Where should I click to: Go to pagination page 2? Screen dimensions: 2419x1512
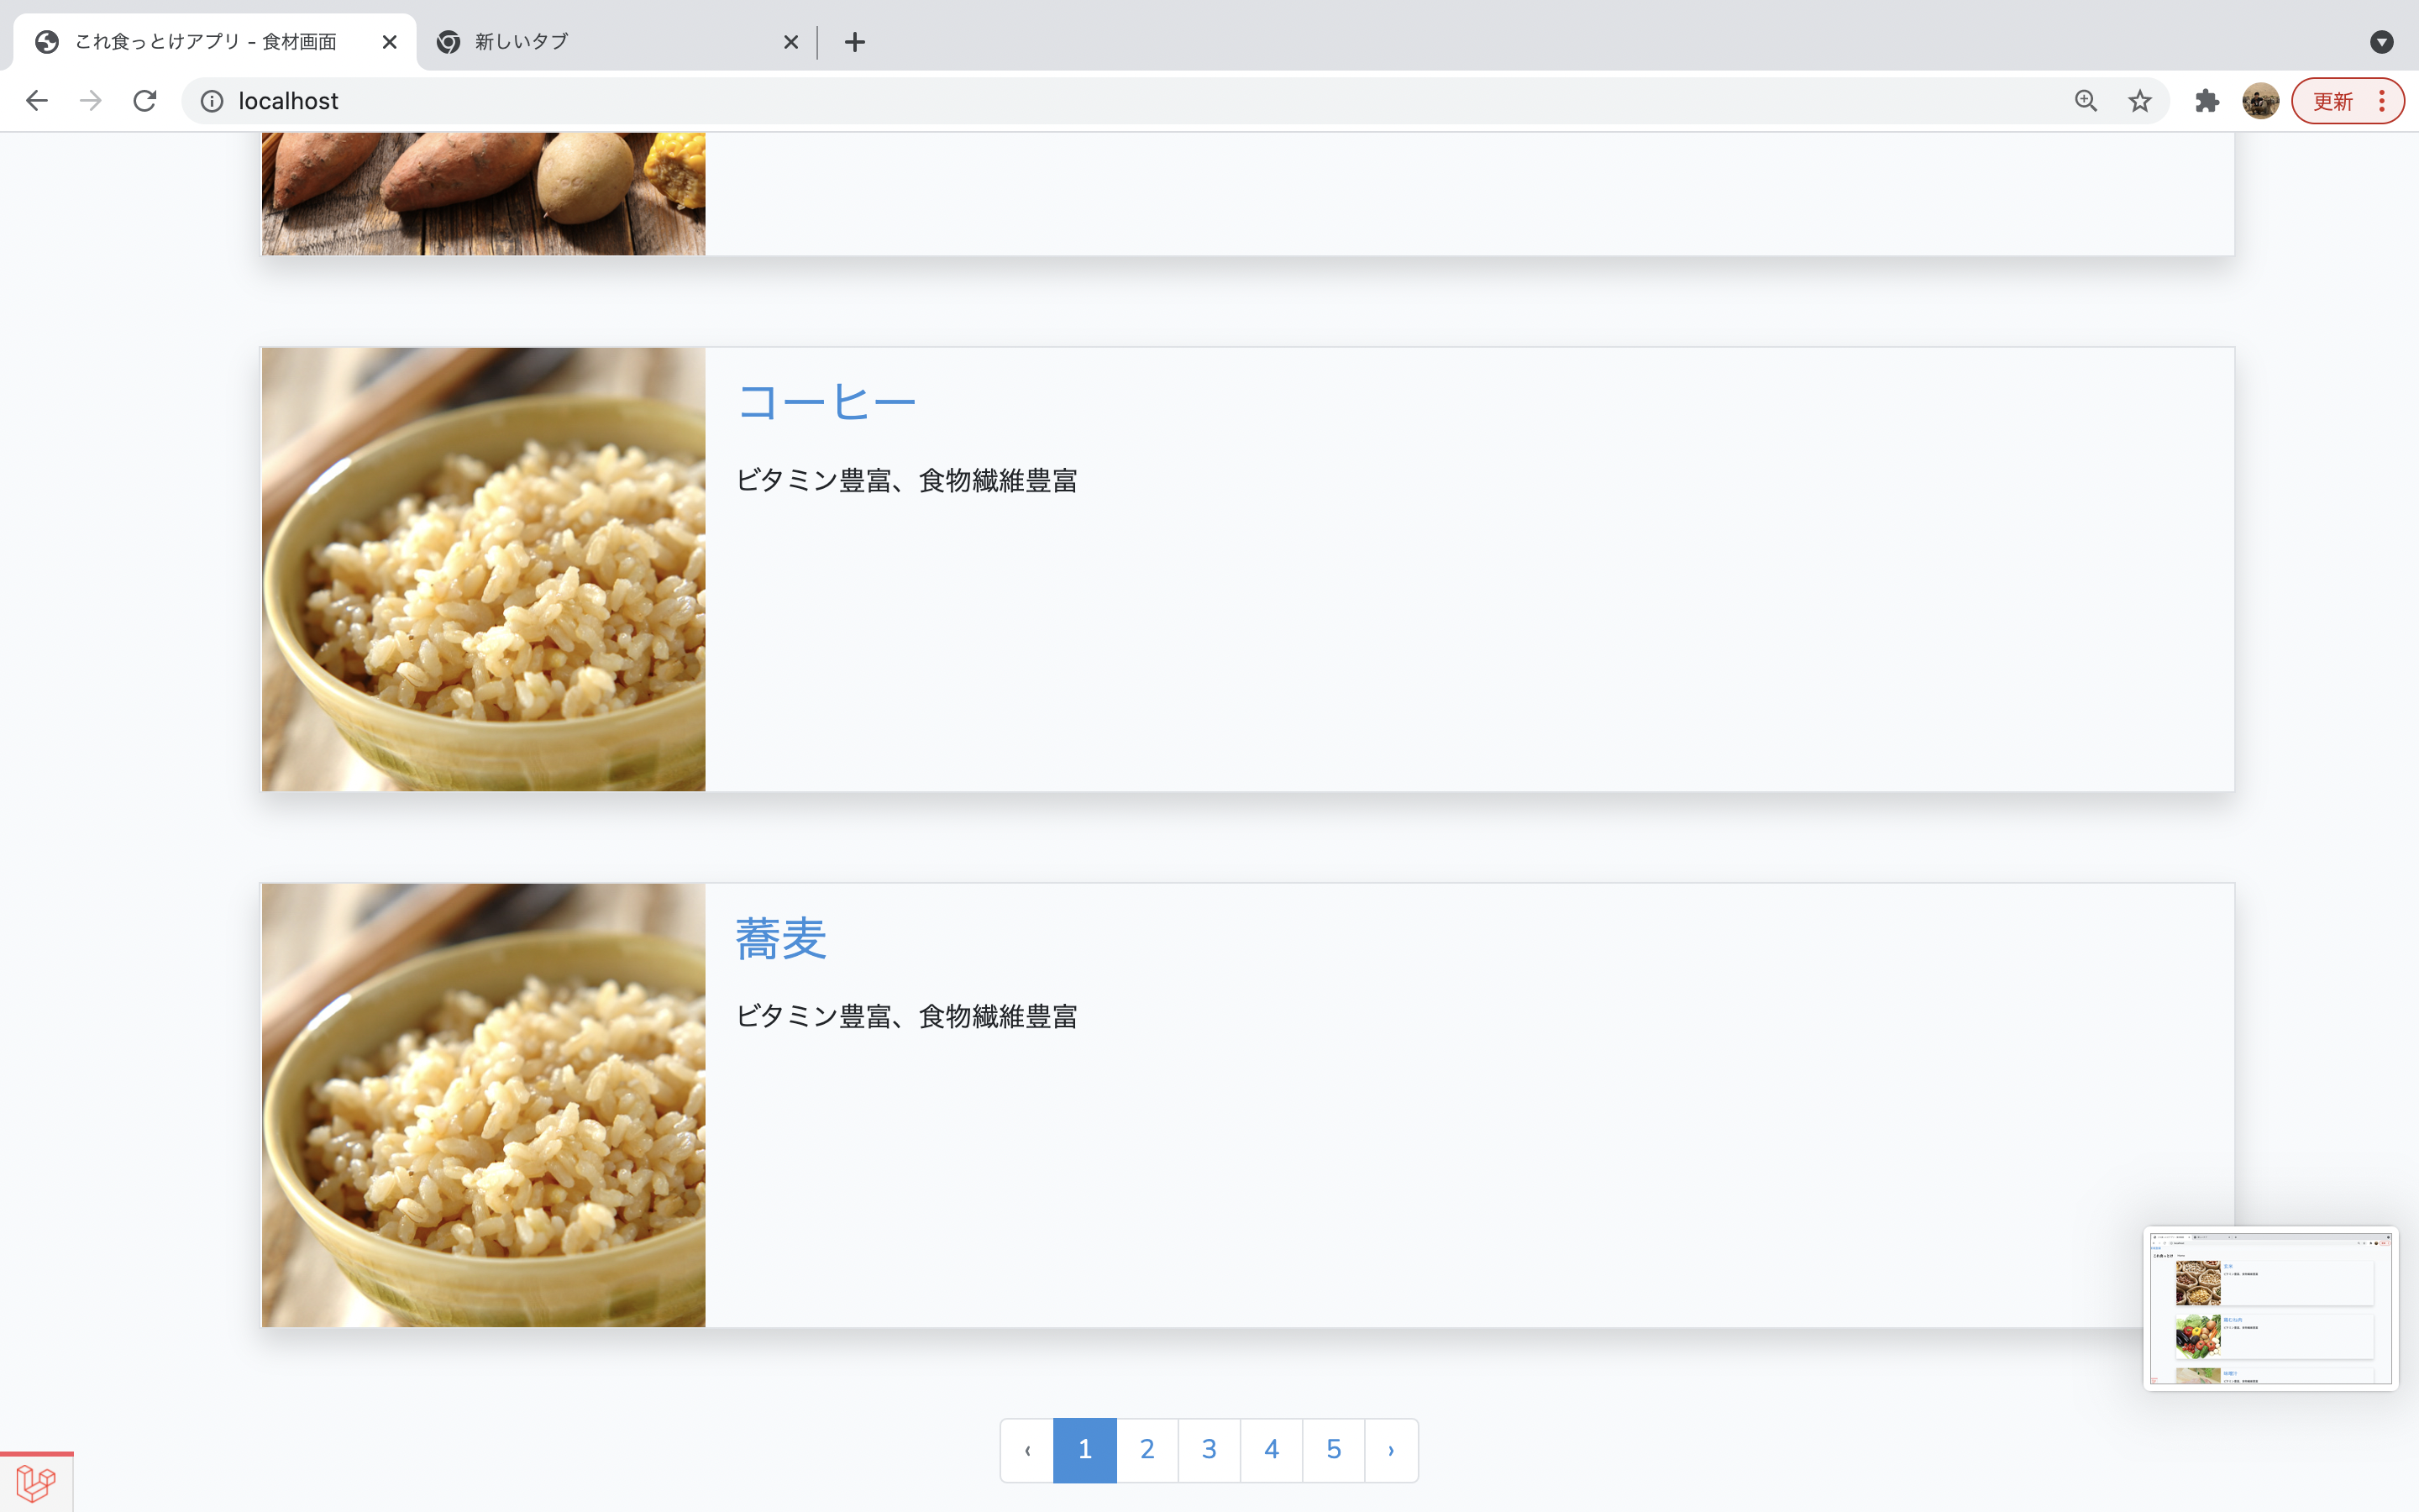coord(1147,1450)
